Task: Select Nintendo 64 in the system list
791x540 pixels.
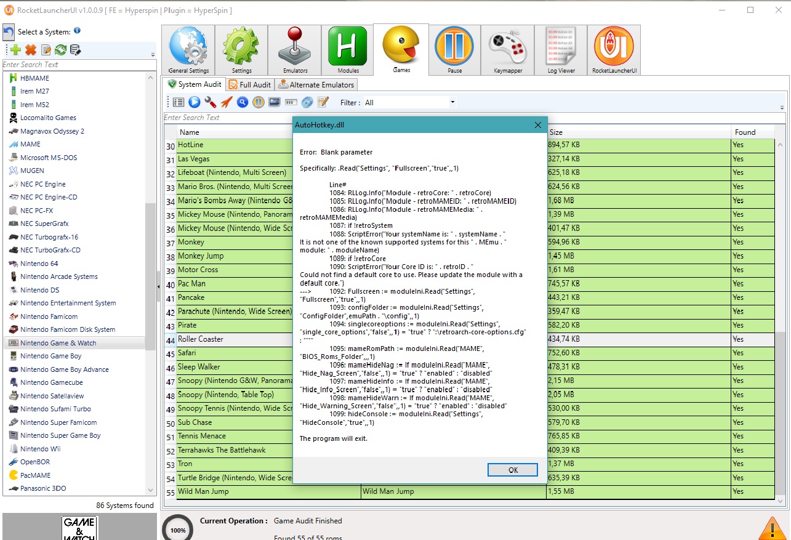Action: (x=39, y=264)
